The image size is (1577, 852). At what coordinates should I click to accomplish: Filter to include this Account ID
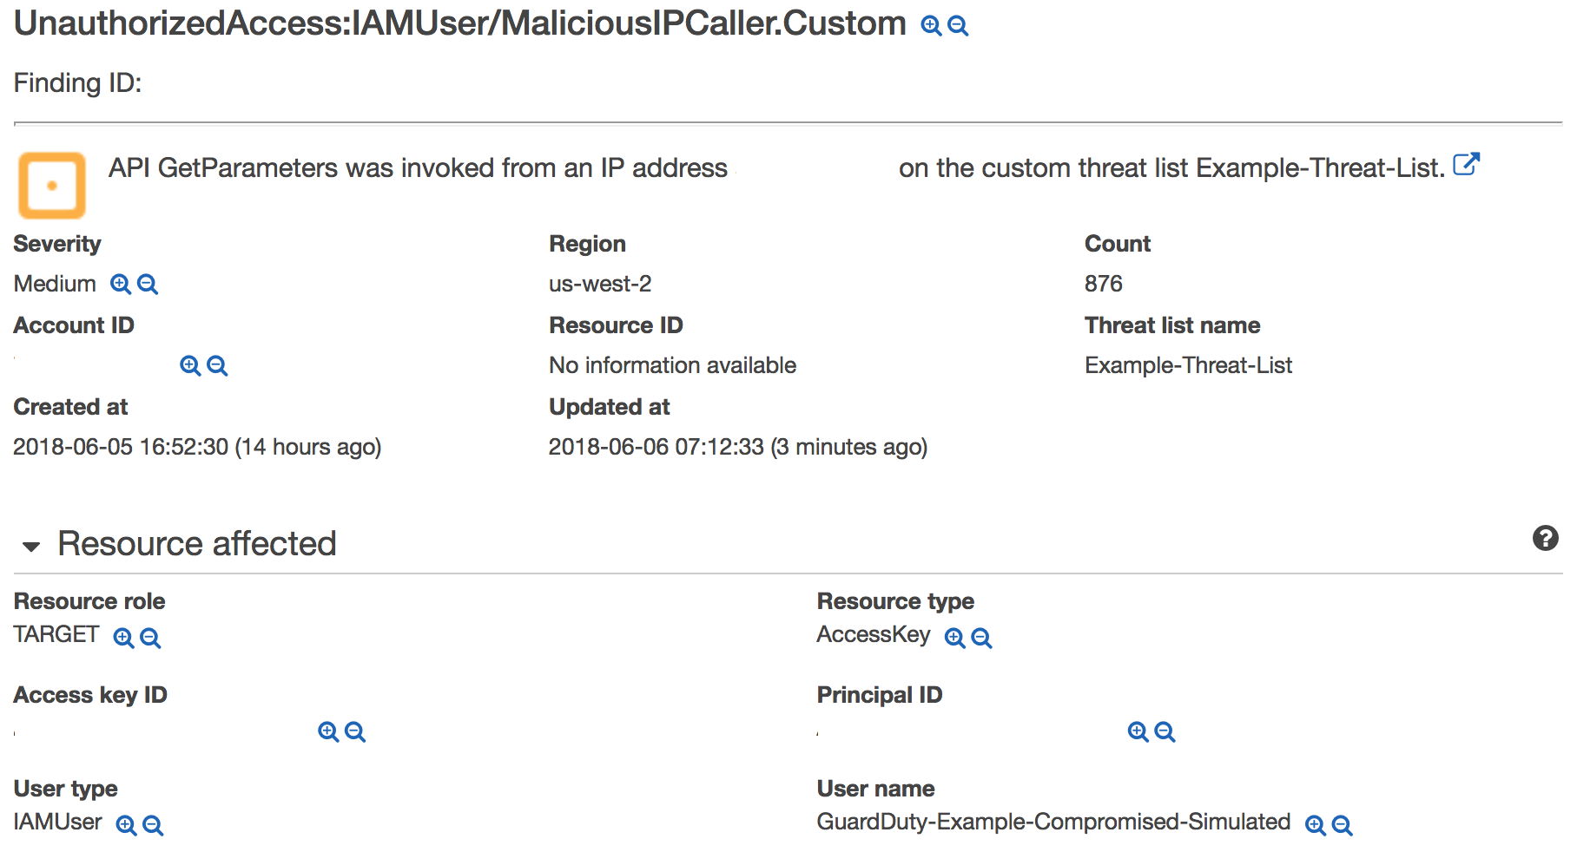point(190,366)
